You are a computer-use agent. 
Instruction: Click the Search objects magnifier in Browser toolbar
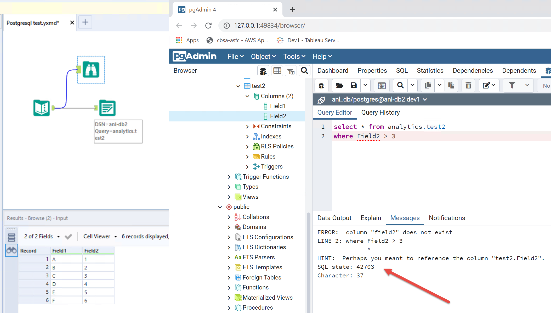click(304, 71)
